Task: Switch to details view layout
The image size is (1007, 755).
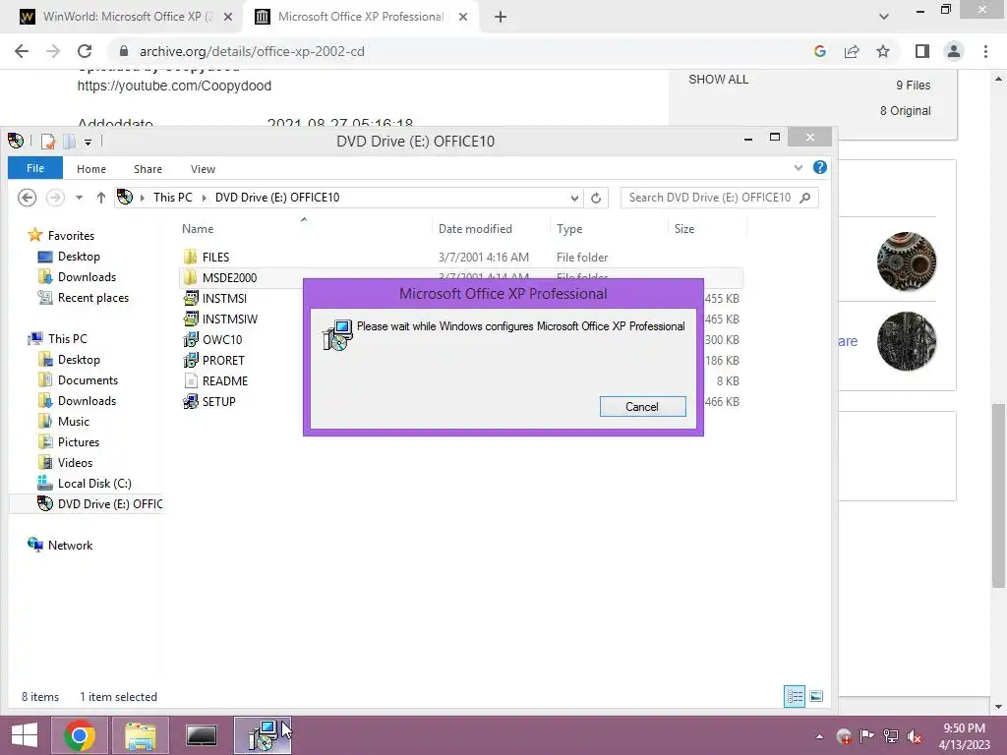Action: point(795,697)
